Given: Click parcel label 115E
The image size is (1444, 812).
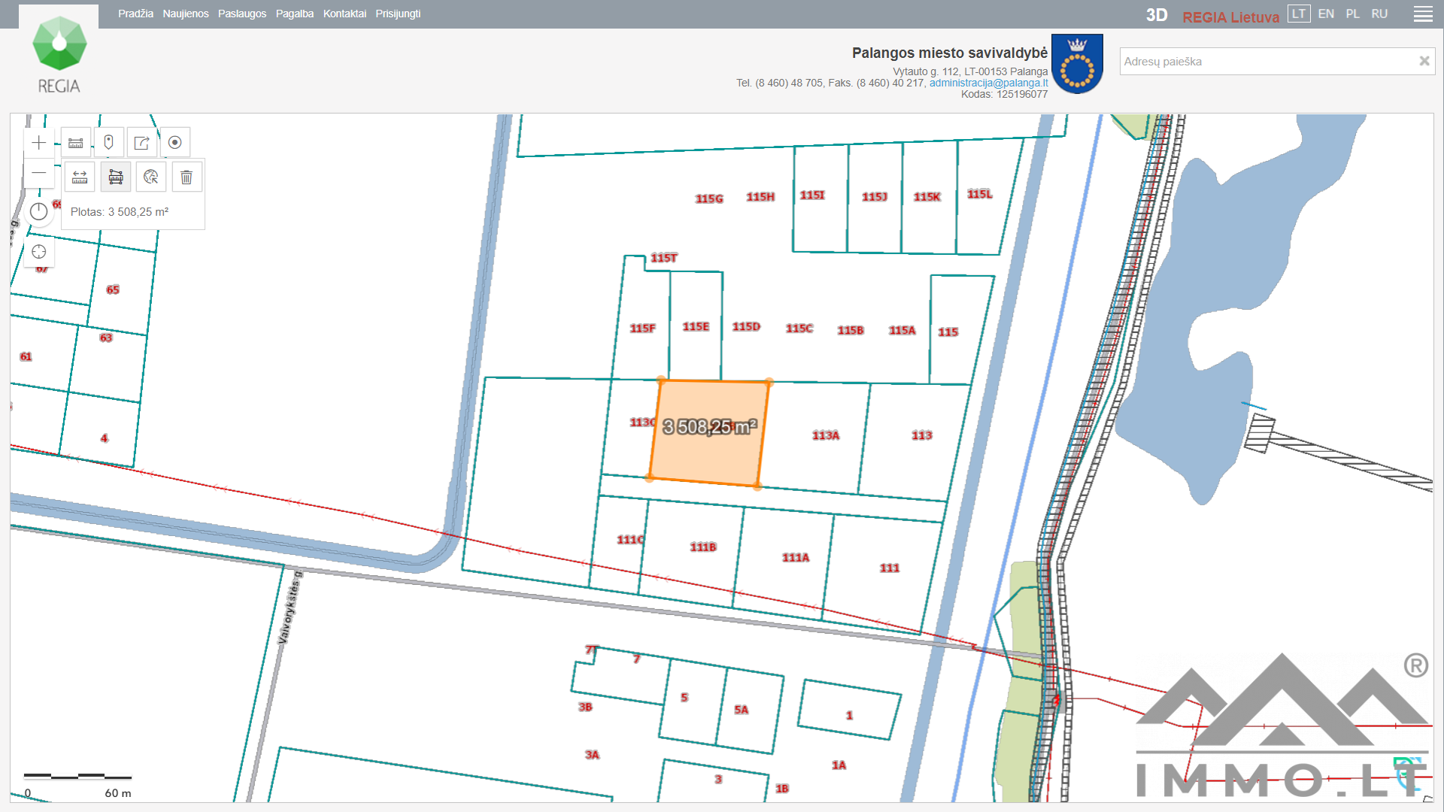Looking at the screenshot, I should (696, 327).
